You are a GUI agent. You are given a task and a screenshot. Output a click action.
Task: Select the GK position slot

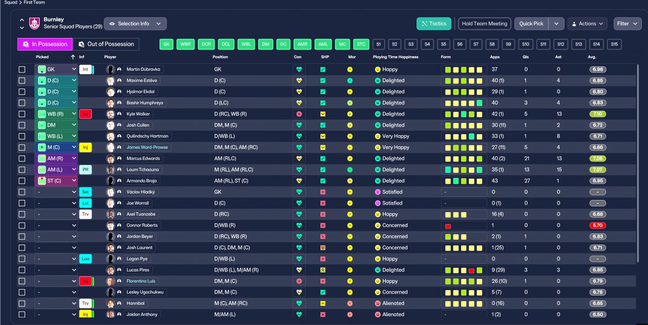167,44
